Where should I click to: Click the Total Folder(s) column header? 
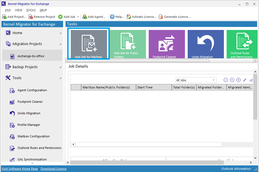click(184, 87)
